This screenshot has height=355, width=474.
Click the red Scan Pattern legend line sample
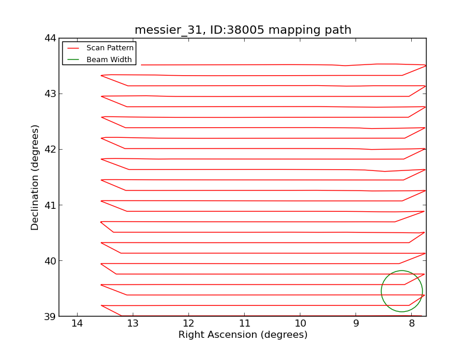point(73,48)
